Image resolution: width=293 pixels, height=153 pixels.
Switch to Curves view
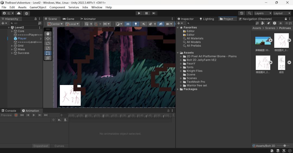(x=59, y=146)
